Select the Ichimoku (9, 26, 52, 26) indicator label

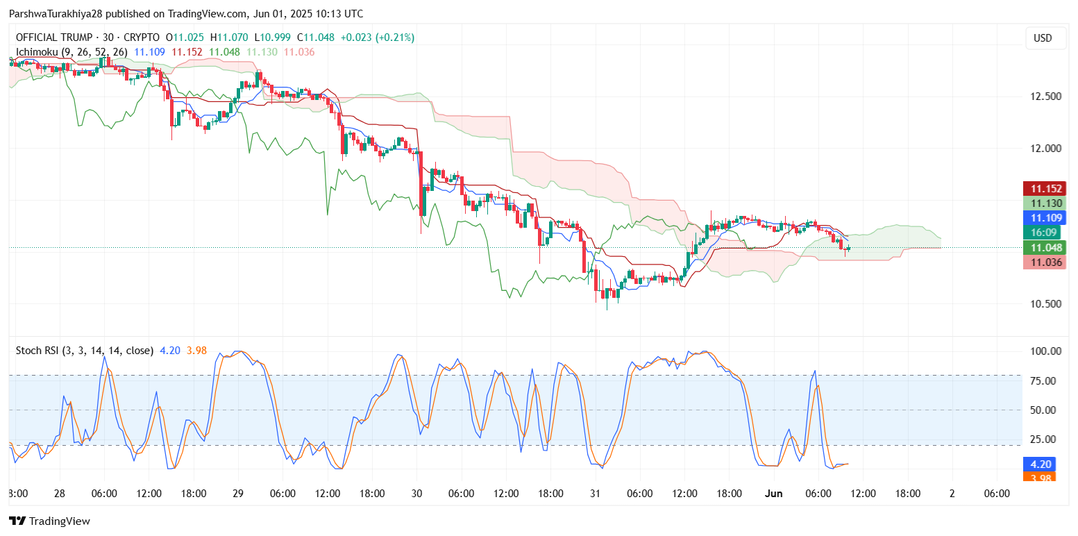point(72,51)
